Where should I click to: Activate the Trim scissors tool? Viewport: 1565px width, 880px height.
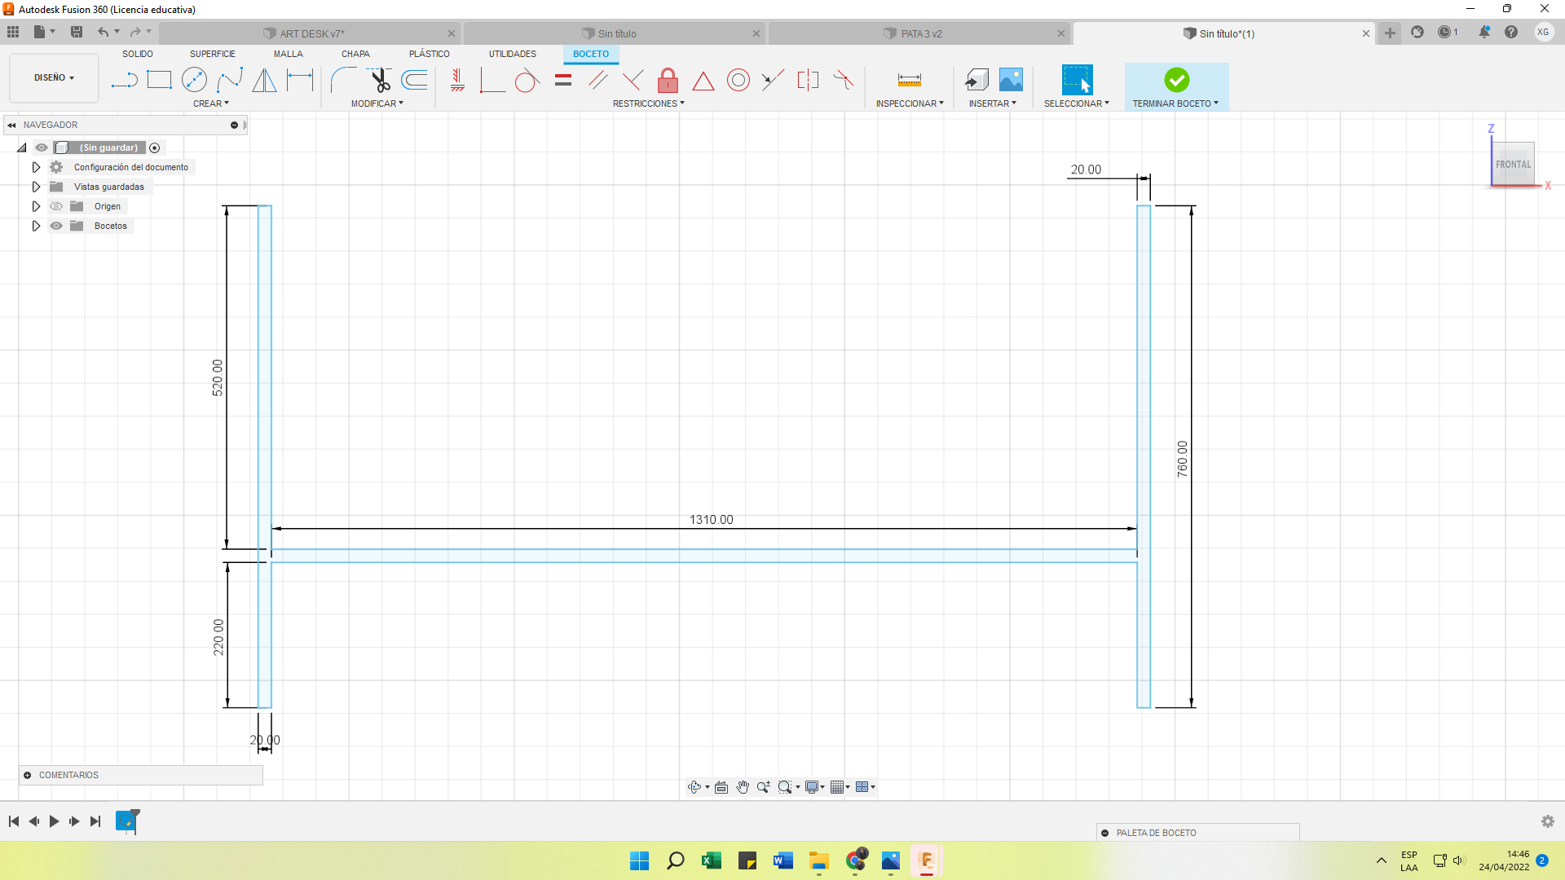pos(380,80)
